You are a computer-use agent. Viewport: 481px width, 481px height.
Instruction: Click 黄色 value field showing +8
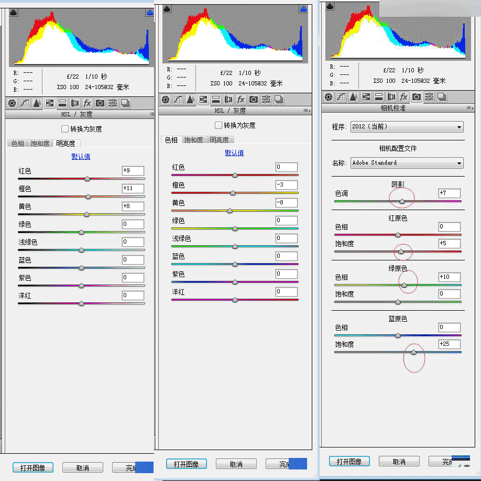coord(133,206)
